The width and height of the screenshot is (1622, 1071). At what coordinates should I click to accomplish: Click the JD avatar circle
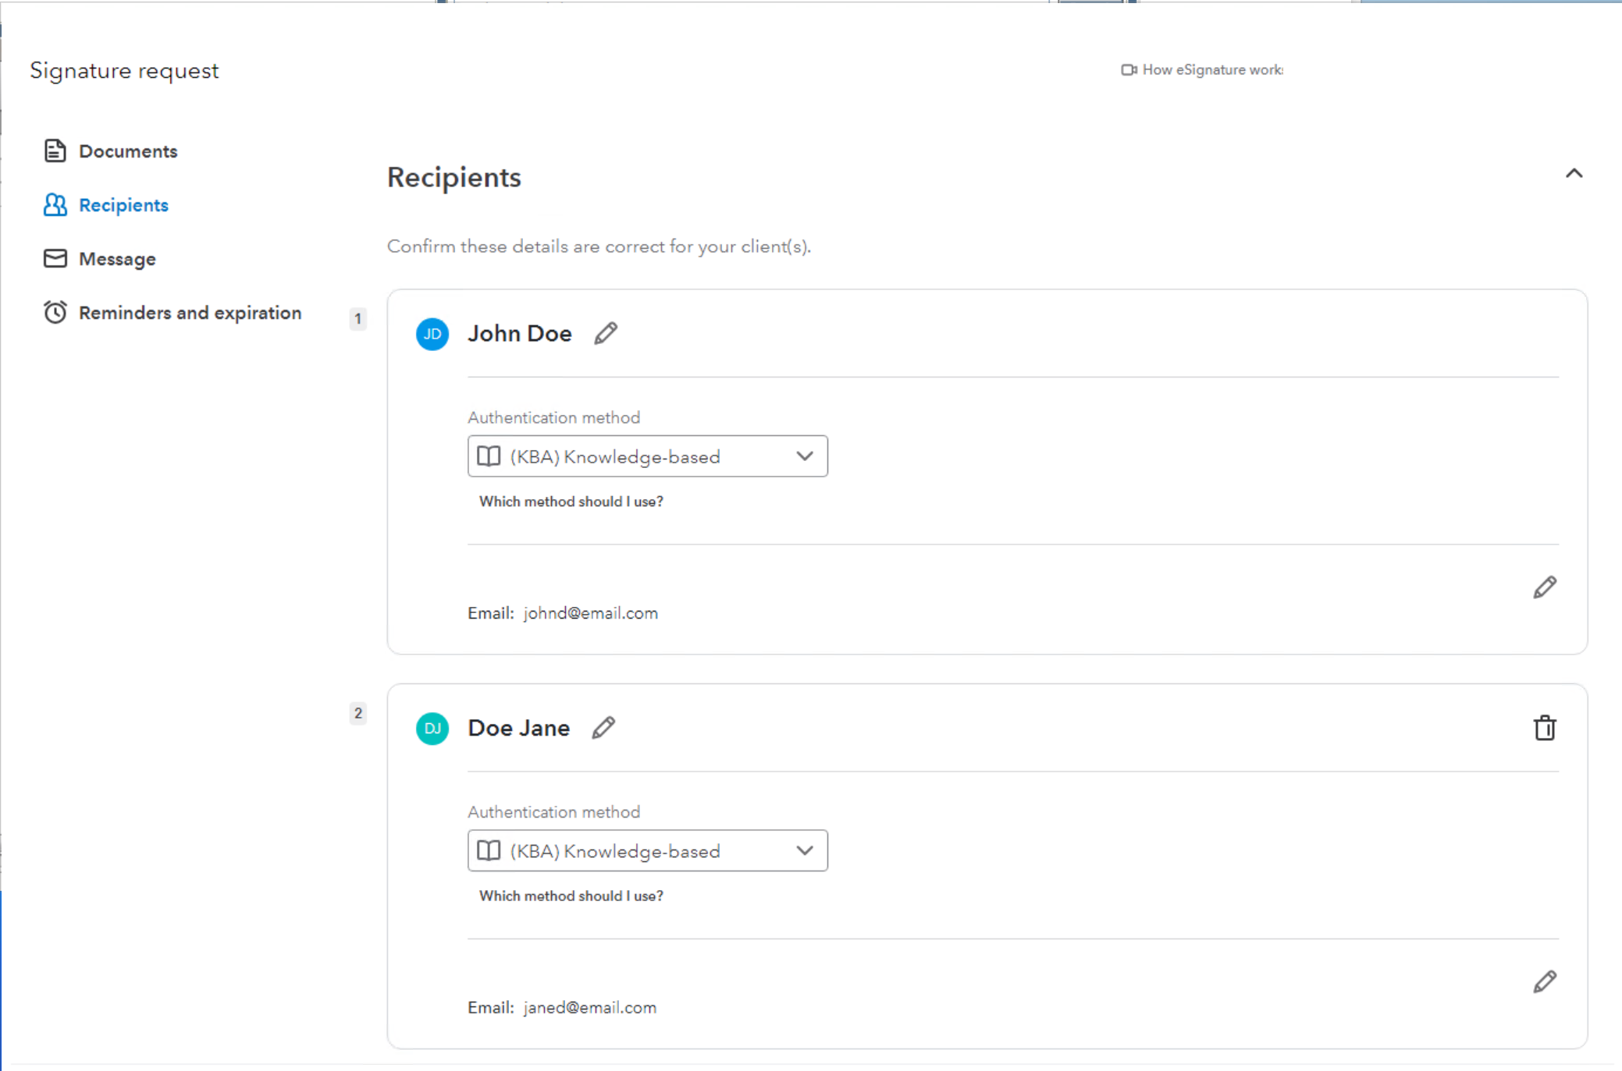[432, 334]
